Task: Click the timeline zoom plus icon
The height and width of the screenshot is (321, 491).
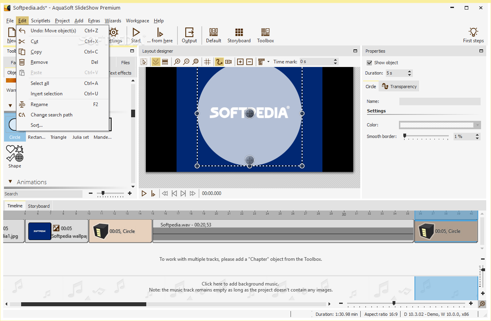Action: tap(471, 303)
